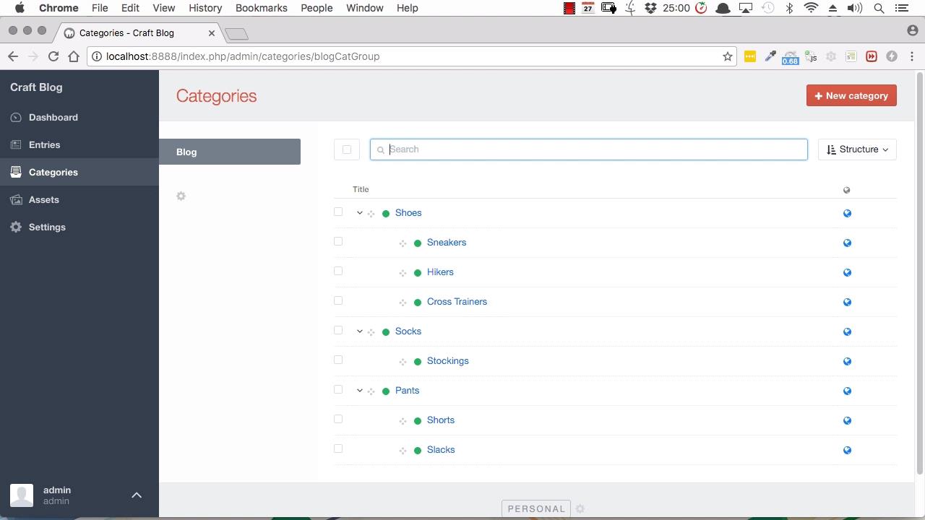Viewport: 925px width, 520px height.
Task: Open category group settings gear below Blog
Action: point(181,196)
